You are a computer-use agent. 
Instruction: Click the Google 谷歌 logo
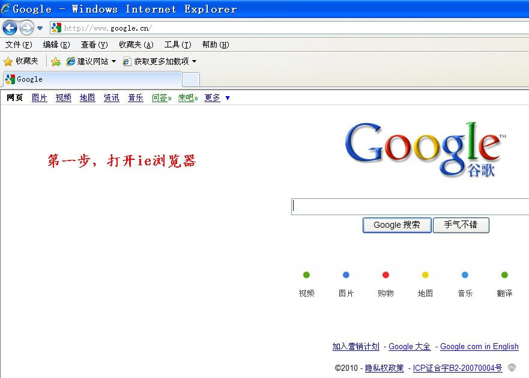[x=426, y=149]
